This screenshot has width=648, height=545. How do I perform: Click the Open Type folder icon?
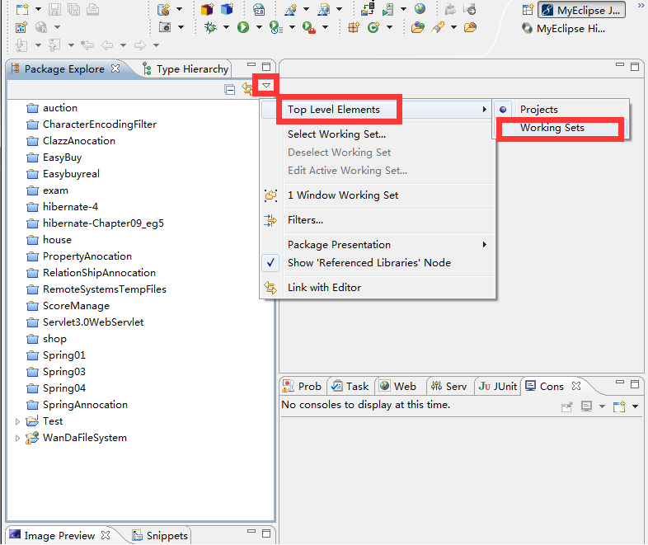tap(418, 27)
